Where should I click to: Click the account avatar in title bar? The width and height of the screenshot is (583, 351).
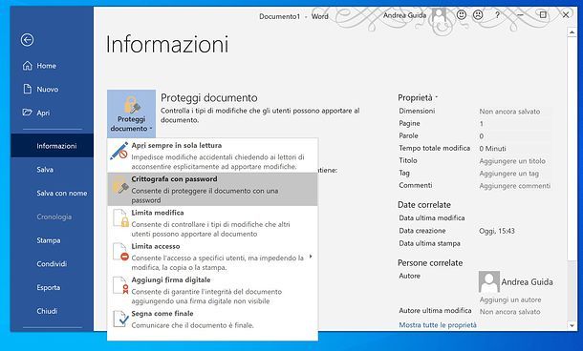[439, 15]
